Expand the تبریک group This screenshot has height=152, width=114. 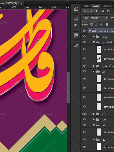click(94, 114)
